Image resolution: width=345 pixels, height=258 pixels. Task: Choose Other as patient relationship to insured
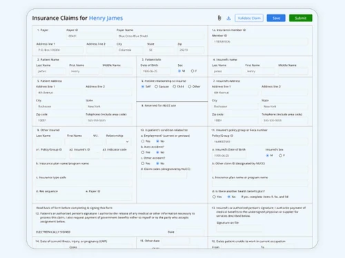pyautogui.click(x=190, y=87)
